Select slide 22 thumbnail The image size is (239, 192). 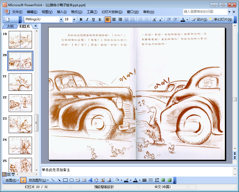coord(20,103)
